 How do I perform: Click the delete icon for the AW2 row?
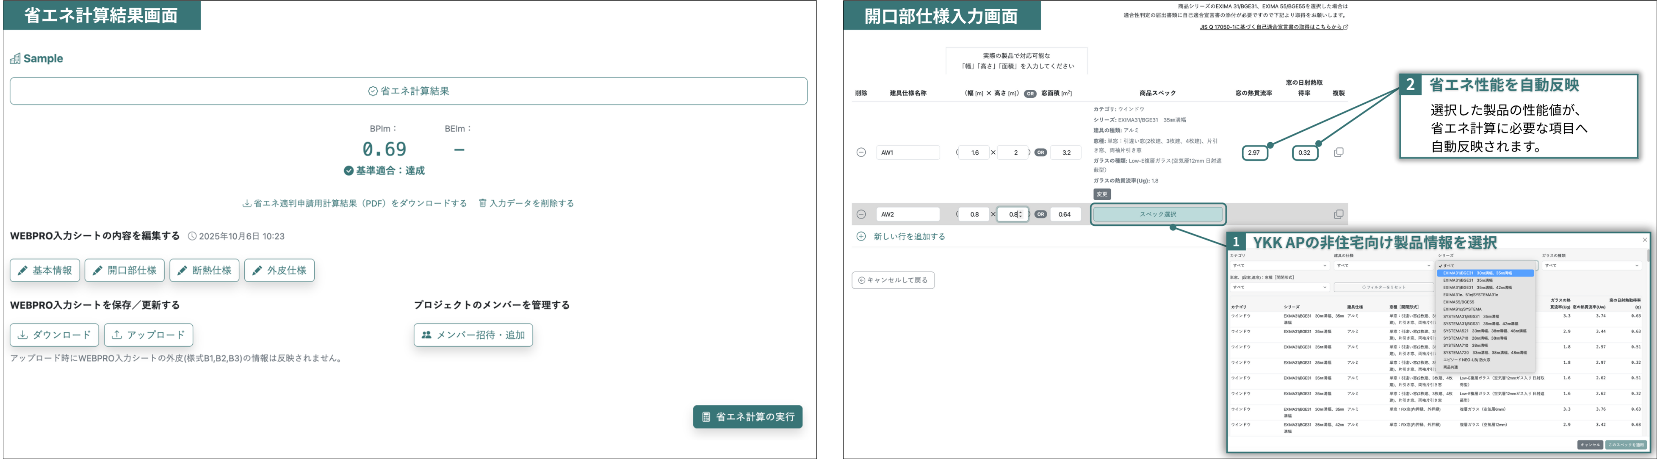click(x=861, y=214)
